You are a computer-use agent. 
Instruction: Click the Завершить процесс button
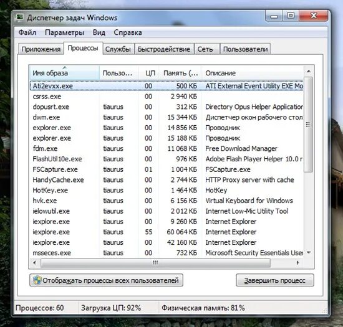(x=275, y=280)
